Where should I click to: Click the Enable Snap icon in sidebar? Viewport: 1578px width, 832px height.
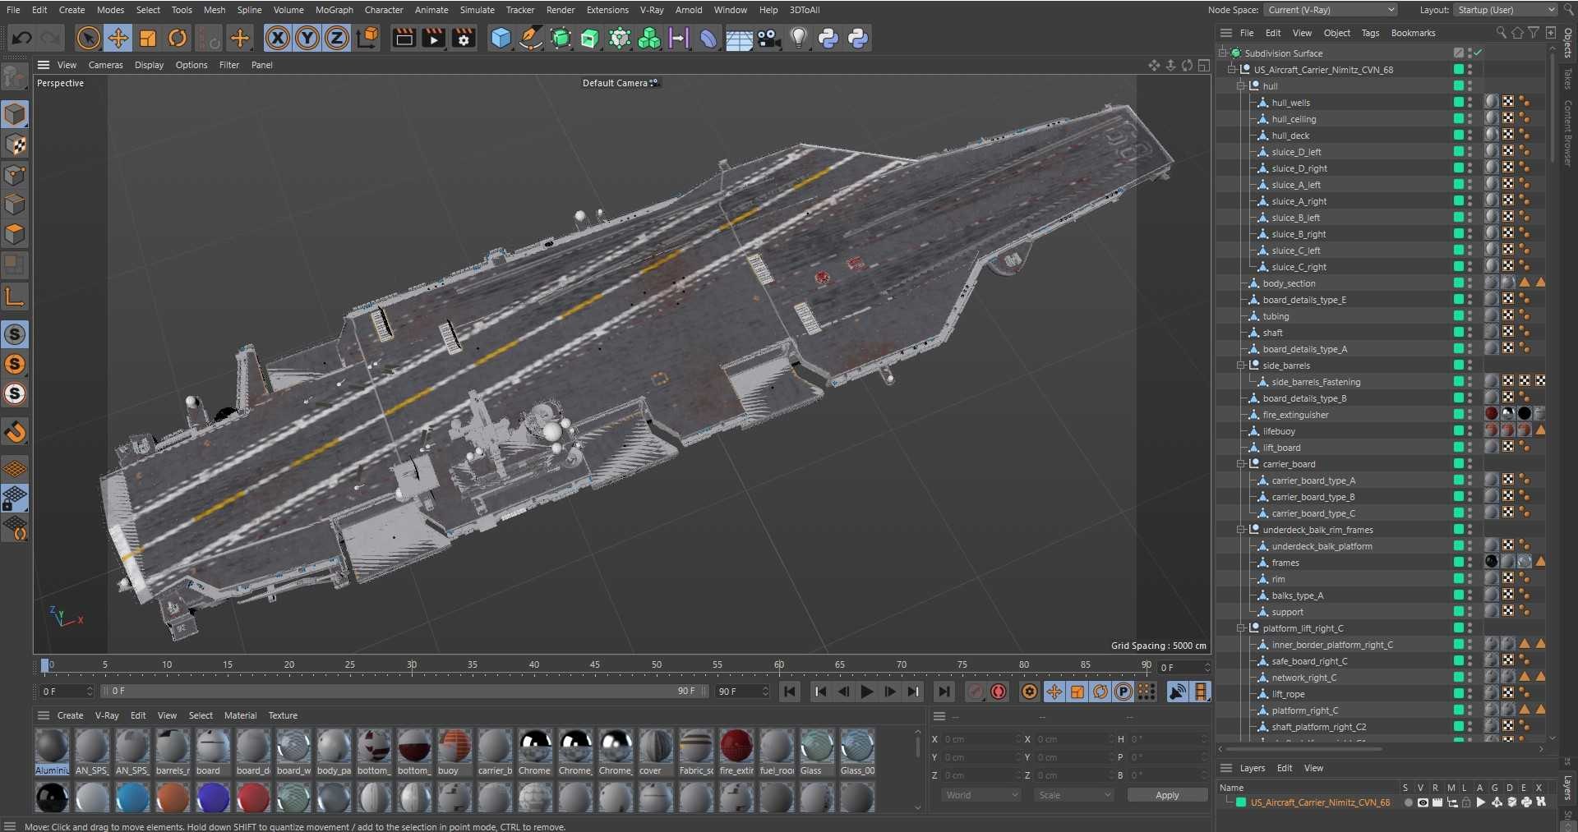coord(15,432)
